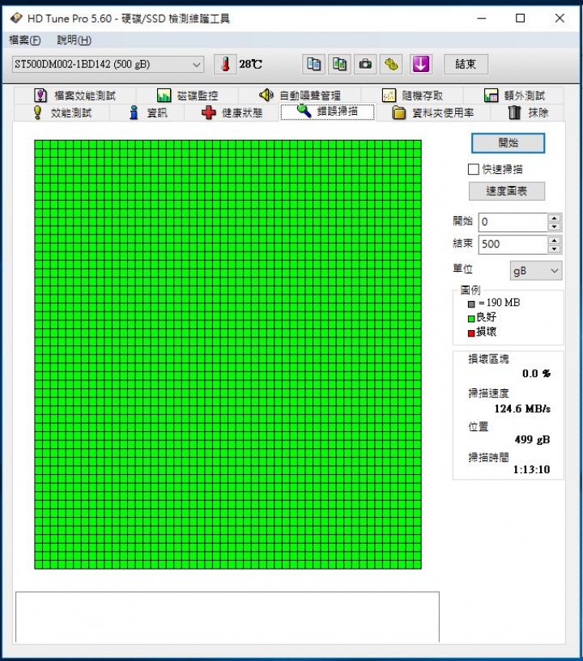Switch to the 資料夾使用率 tab
Viewport: 583px width, 661px height.
433,112
